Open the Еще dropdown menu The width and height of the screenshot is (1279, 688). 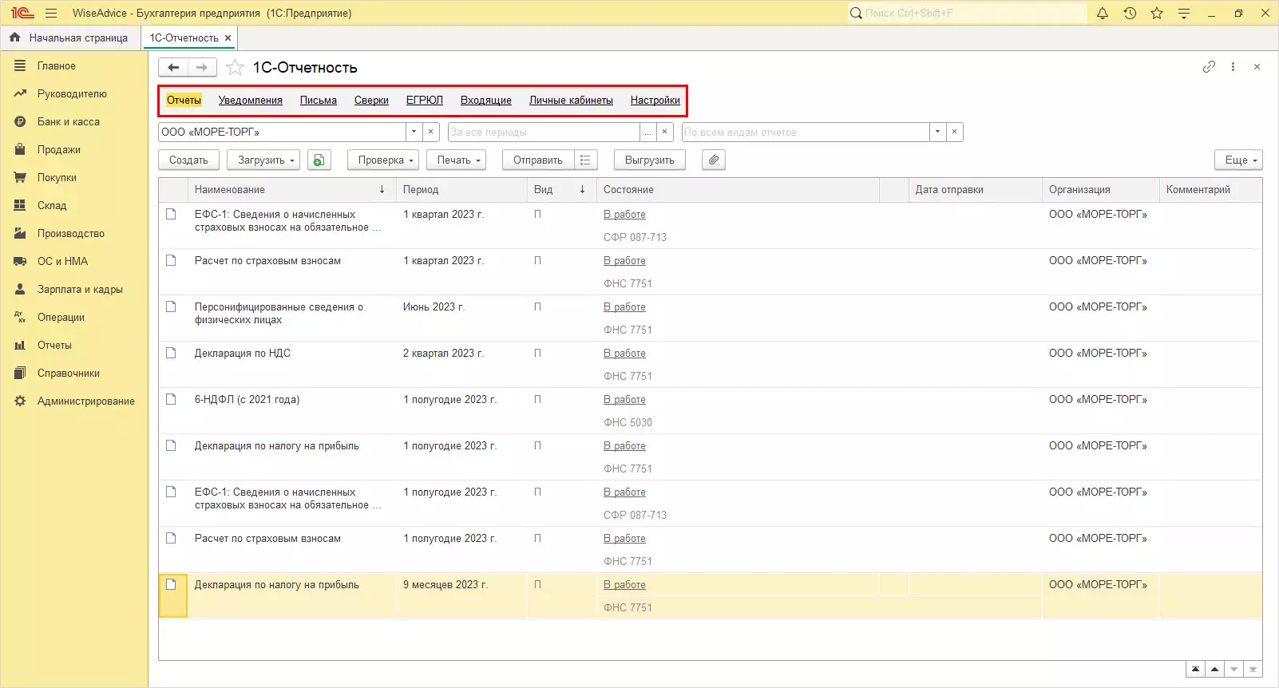coord(1238,160)
